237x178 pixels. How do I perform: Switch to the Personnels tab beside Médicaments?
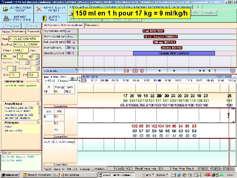[92, 25]
